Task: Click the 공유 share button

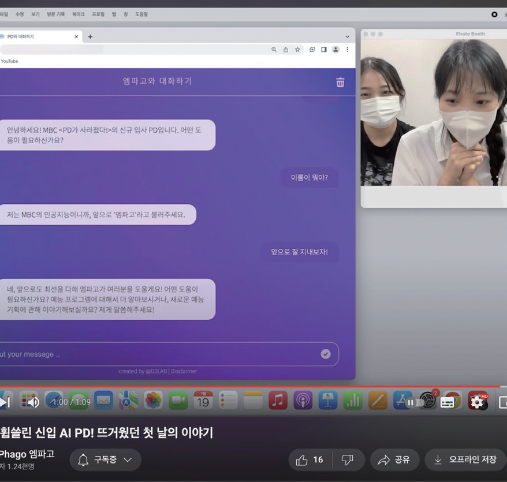Action: (394, 459)
